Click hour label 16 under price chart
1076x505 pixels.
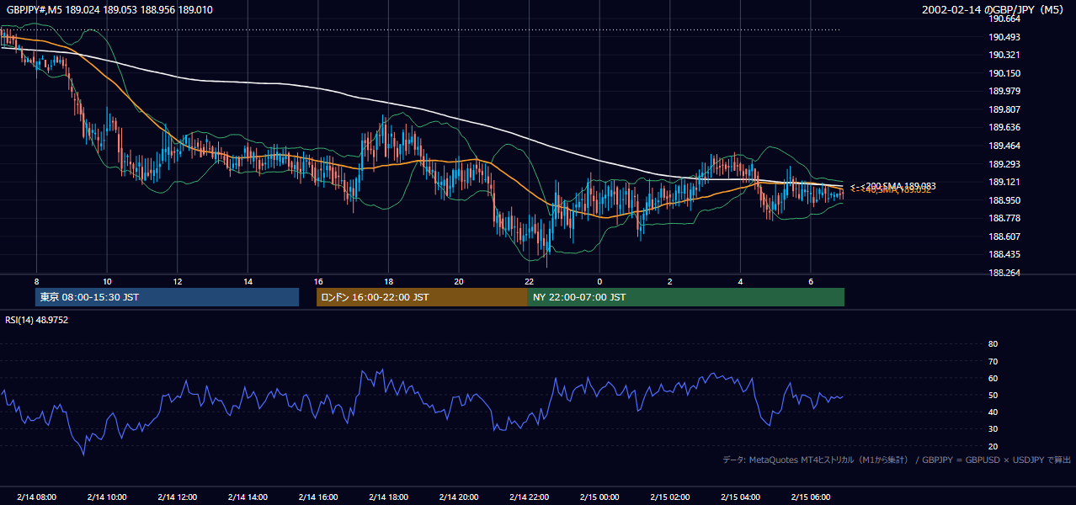(318, 281)
